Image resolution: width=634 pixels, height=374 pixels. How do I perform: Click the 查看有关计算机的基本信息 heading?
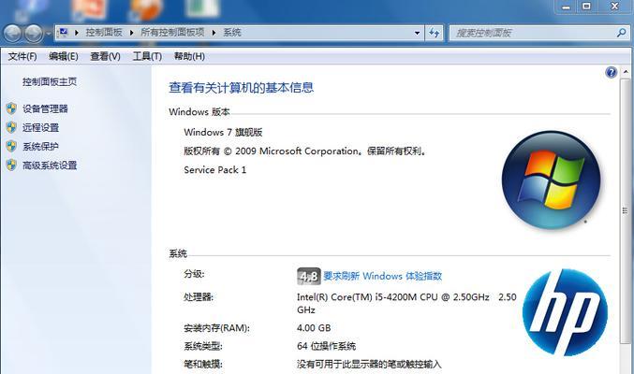[241, 88]
